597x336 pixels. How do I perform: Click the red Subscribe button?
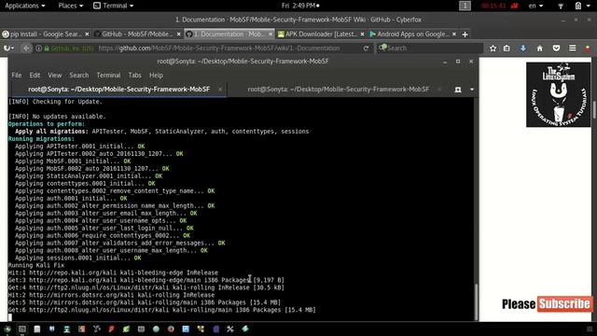click(x=565, y=303)
